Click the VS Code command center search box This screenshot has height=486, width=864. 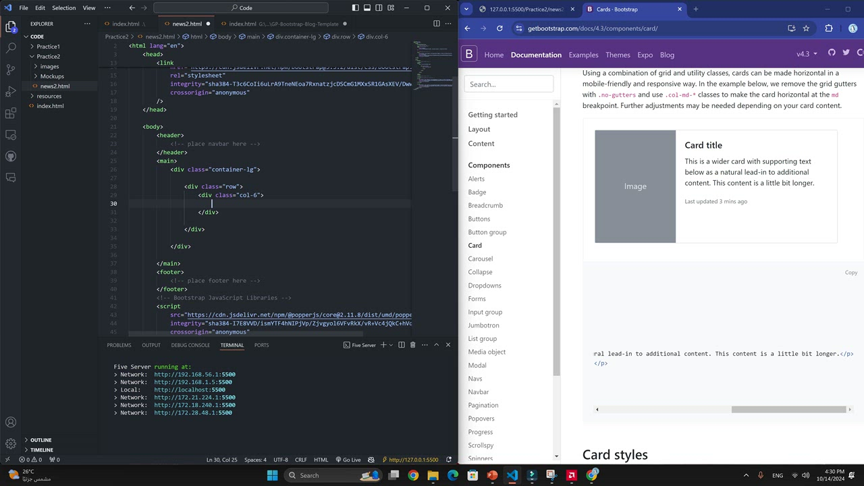click(x=241, y=8)
